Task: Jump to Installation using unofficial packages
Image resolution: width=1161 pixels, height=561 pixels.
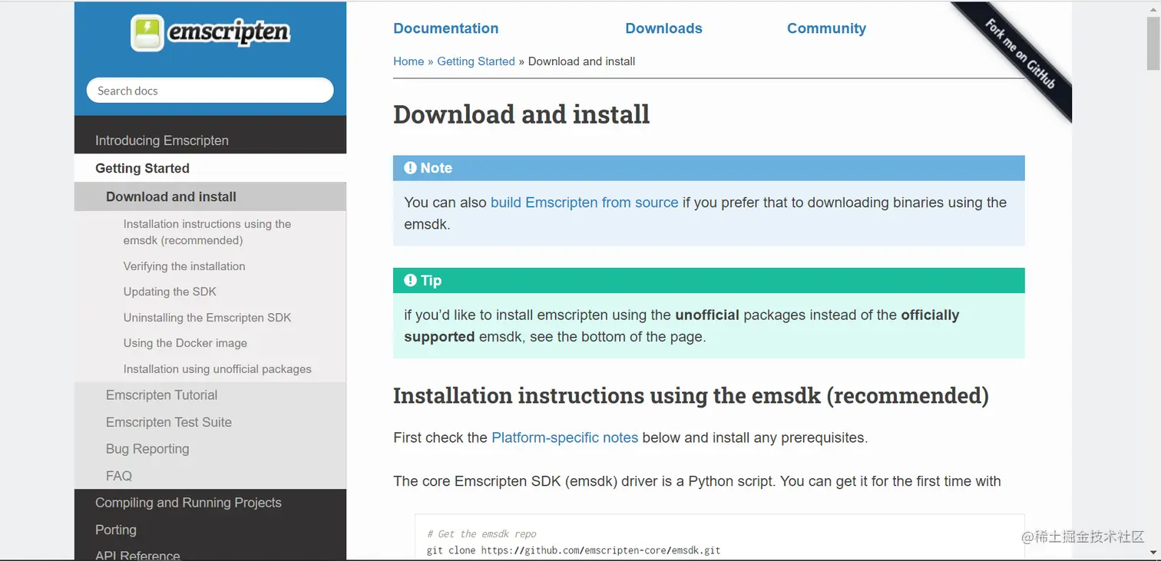Action: [x=217, y=369]
